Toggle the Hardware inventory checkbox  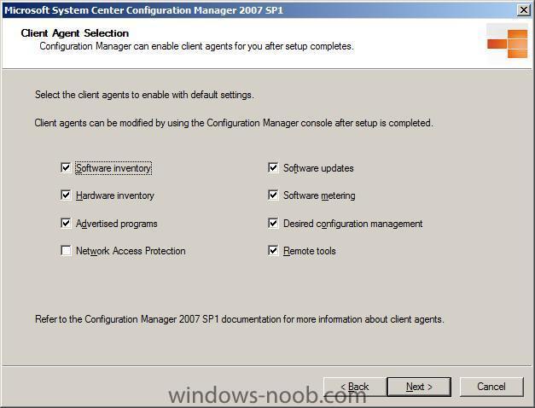[x=66, y=195]
